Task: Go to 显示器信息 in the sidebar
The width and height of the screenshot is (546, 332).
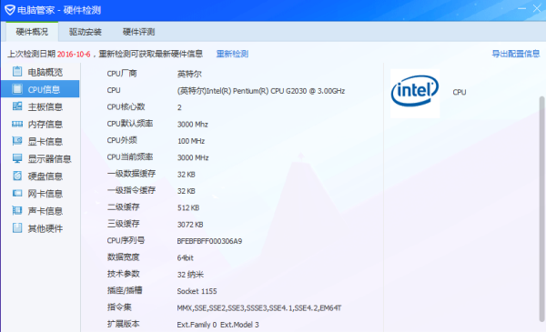Action: click(49, 159)
